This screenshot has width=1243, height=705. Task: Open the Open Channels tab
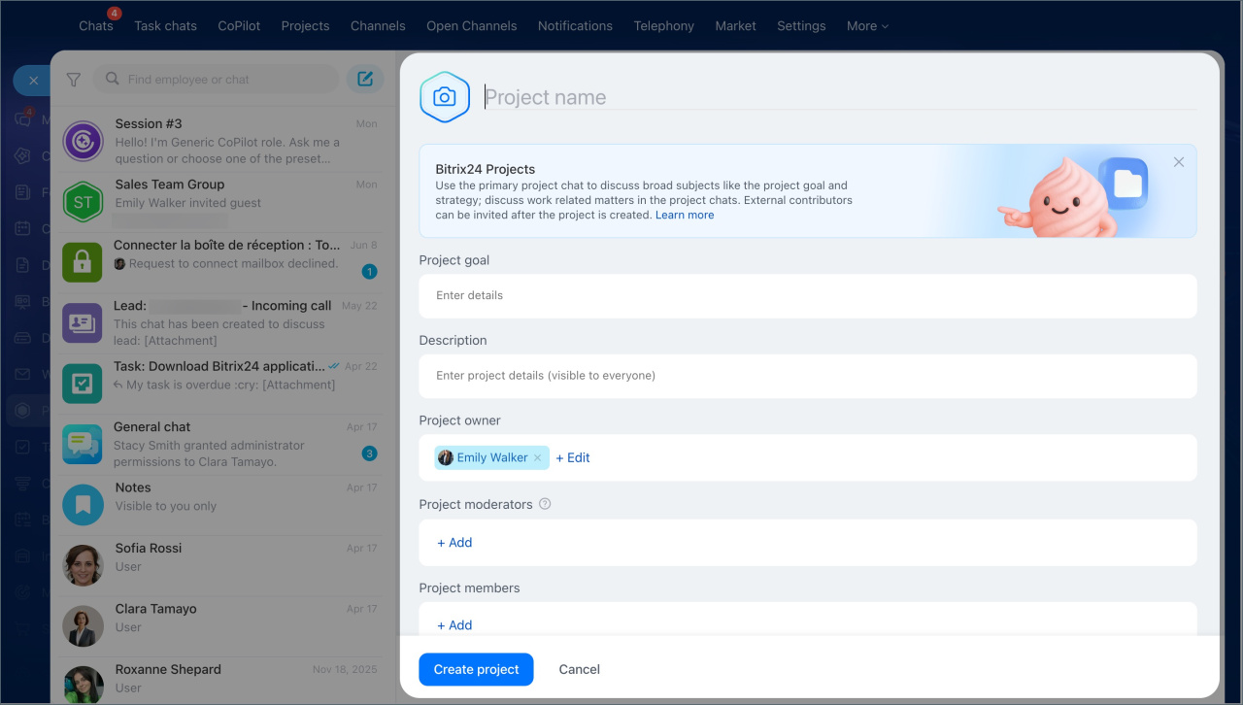[472, 26]
